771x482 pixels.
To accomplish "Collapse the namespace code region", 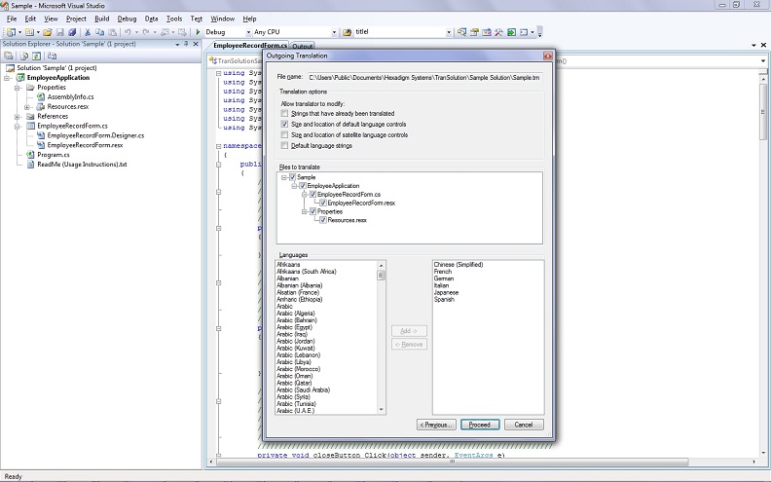I will pos(218,146).
